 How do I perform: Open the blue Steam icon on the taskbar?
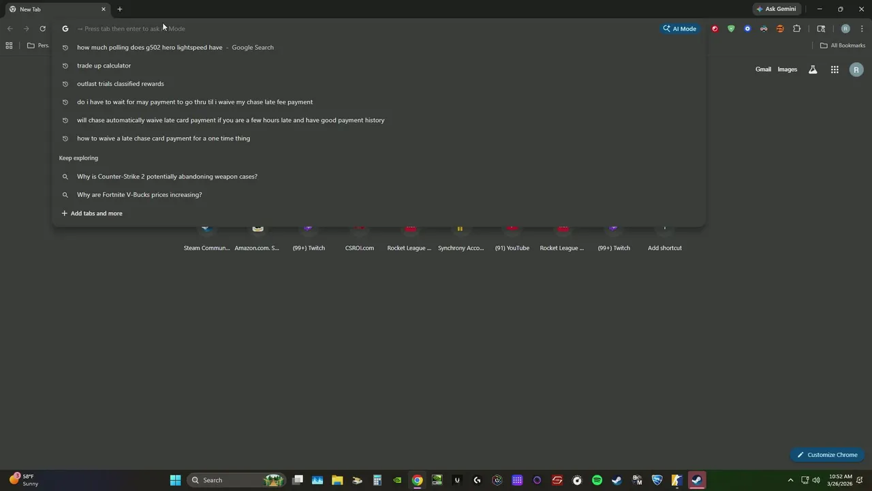(x=617, y=480)
